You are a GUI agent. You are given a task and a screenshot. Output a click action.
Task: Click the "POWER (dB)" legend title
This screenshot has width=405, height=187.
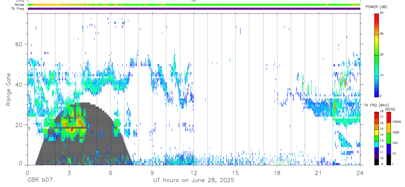(x=377, y=7)
